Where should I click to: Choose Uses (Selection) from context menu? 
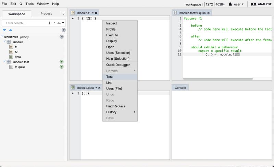tap(120, 53)
